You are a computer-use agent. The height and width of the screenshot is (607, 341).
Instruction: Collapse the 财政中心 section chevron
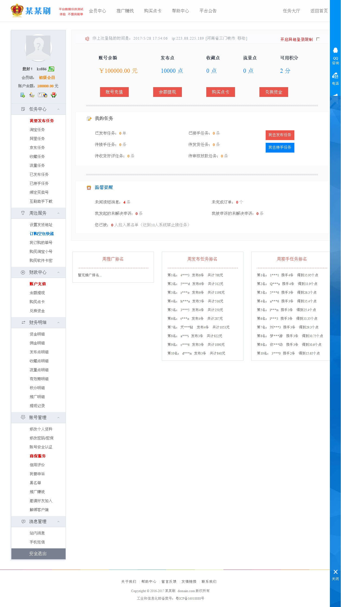pyautogui.click(x=58, y=272)
